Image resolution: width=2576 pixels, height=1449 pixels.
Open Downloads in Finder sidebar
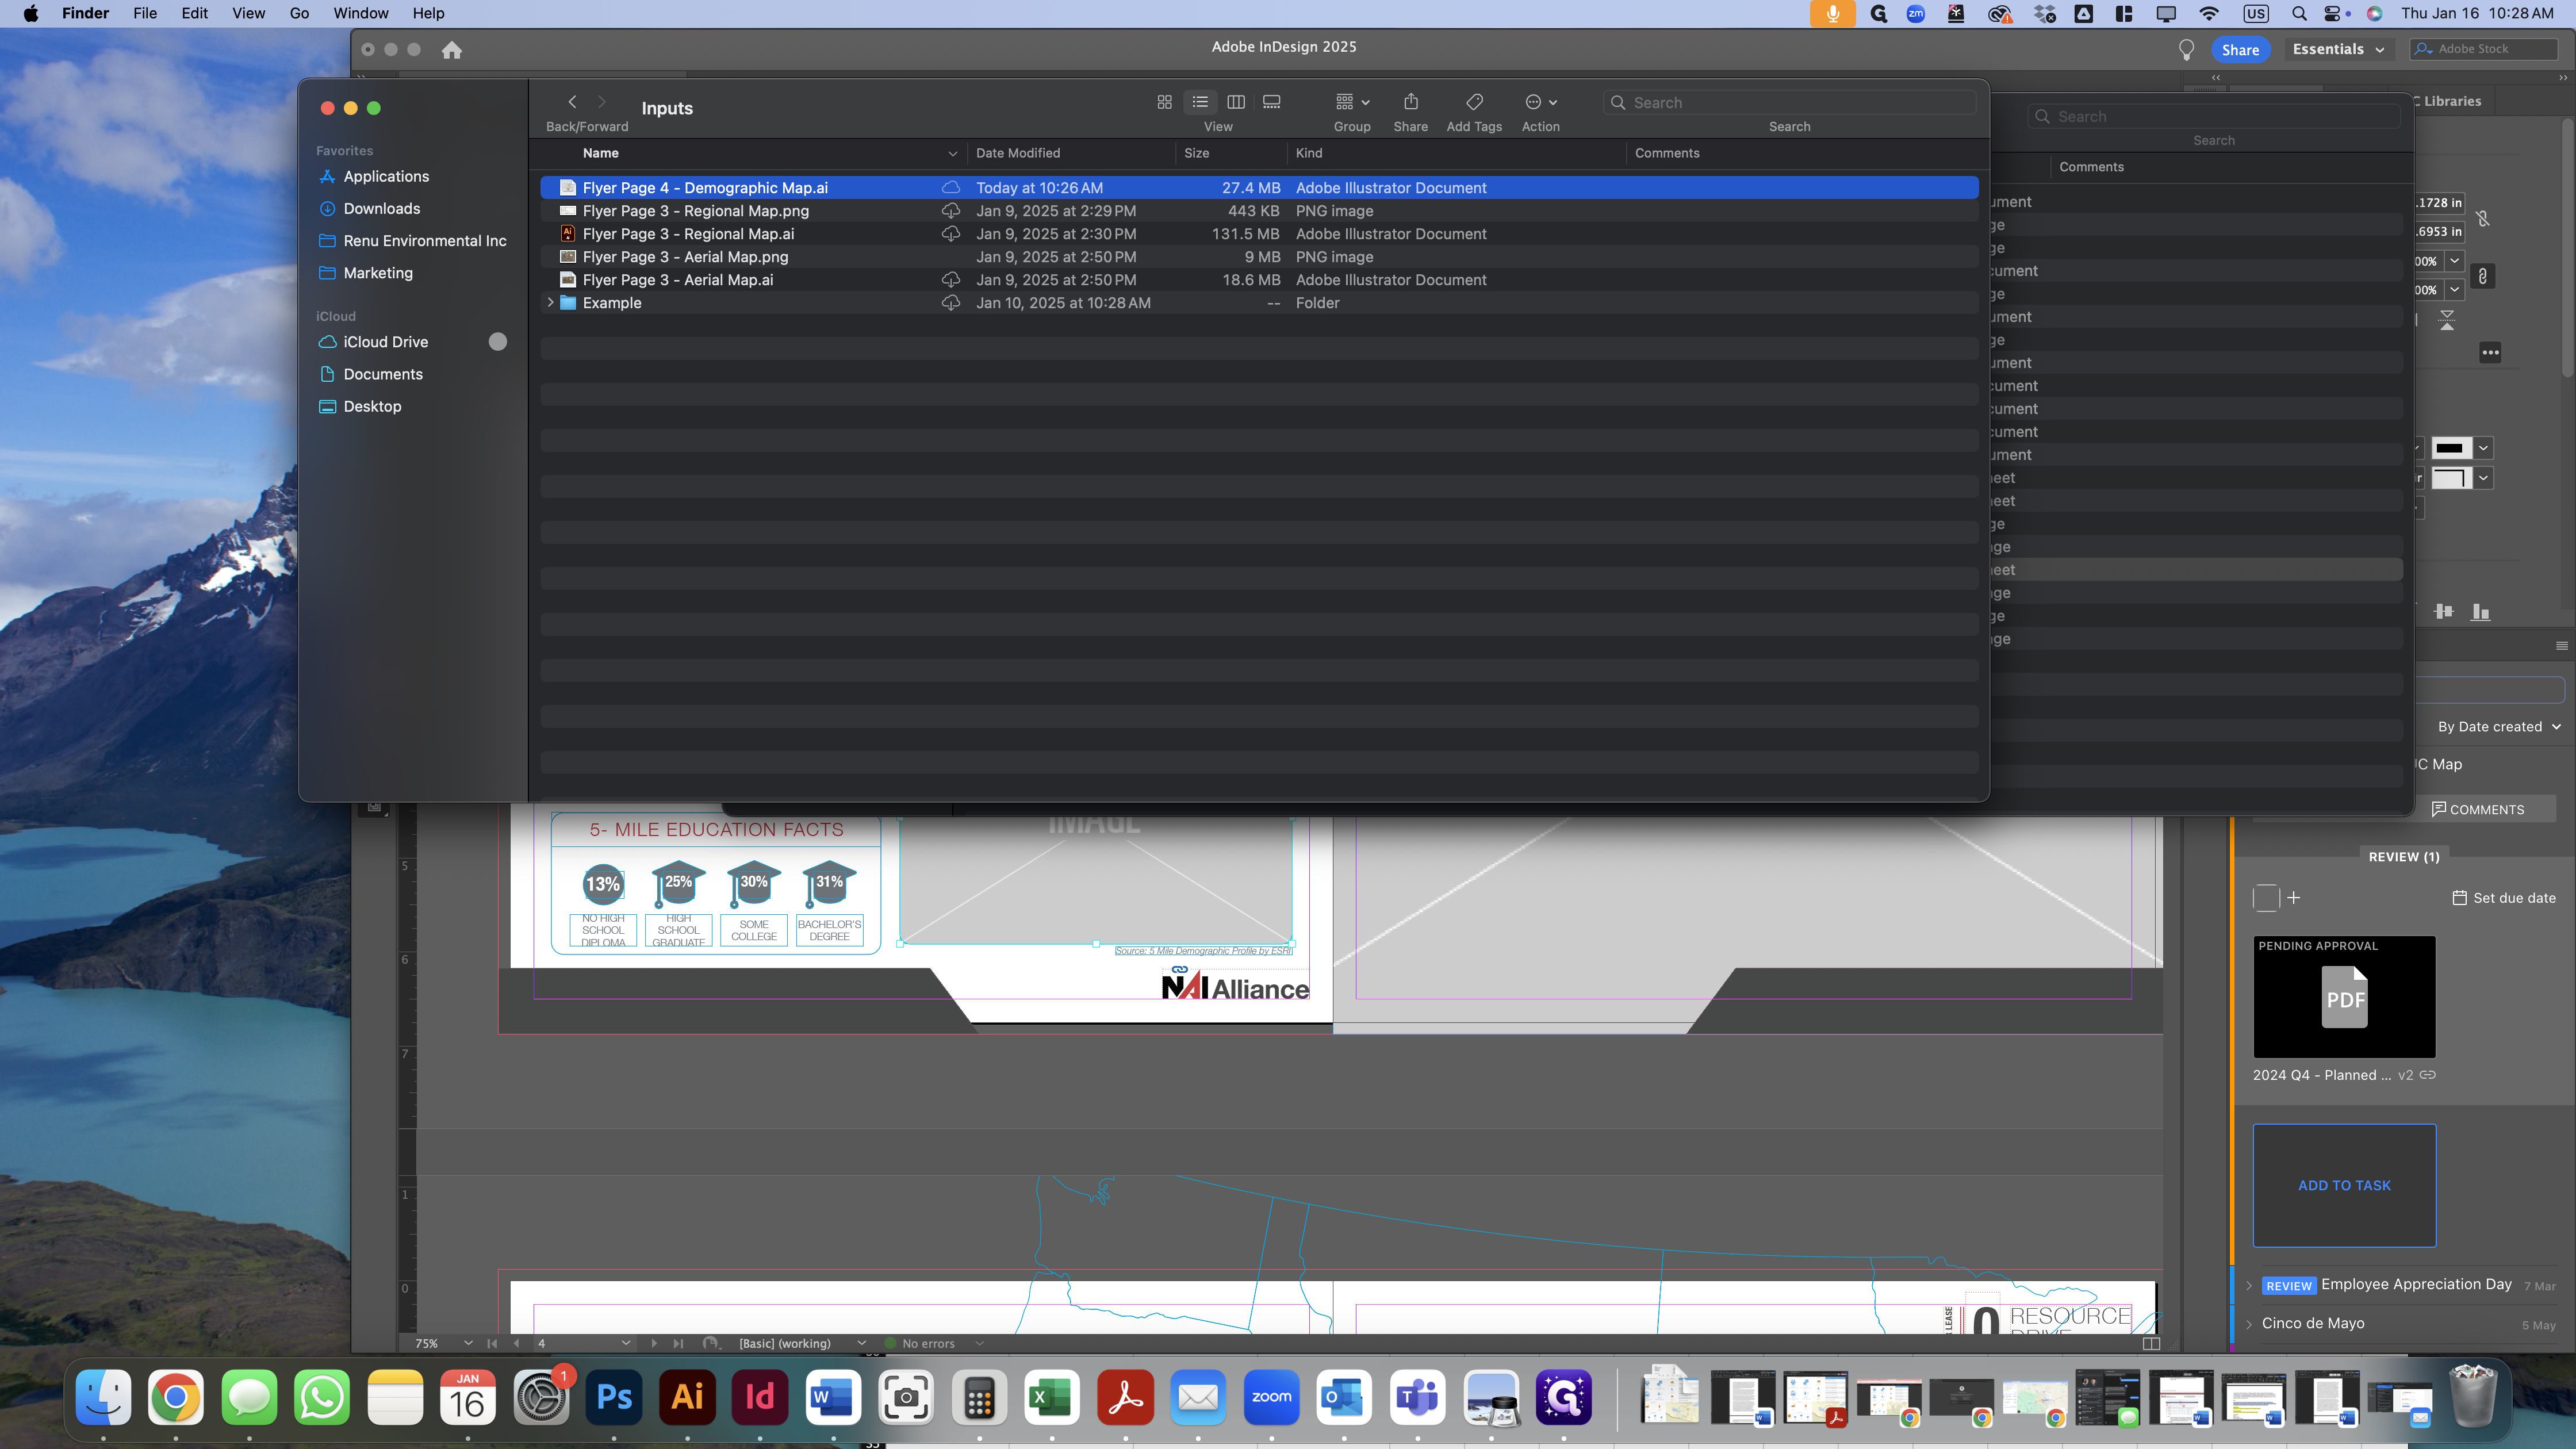click(x=381, y=208)
